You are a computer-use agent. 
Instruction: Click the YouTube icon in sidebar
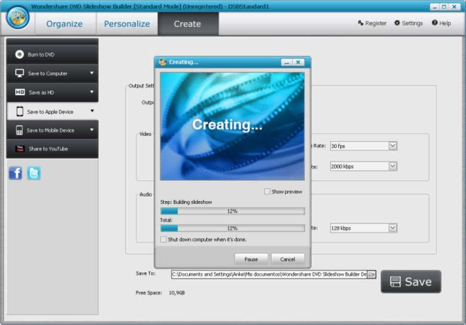(x=20, y=149)
